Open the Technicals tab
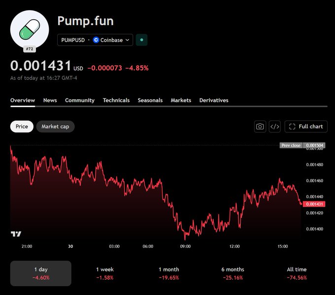 116,100
